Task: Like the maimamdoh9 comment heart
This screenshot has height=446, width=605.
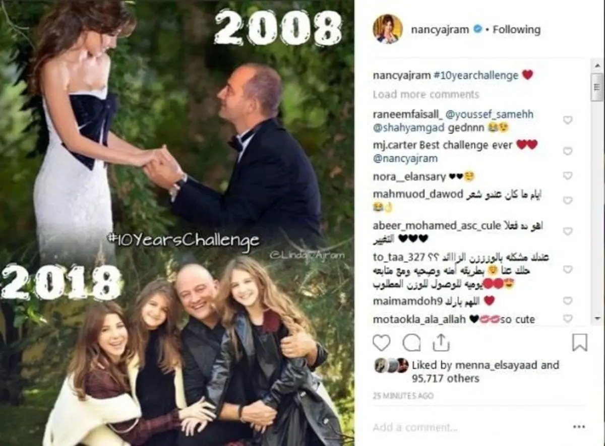Action: point(568,301)
